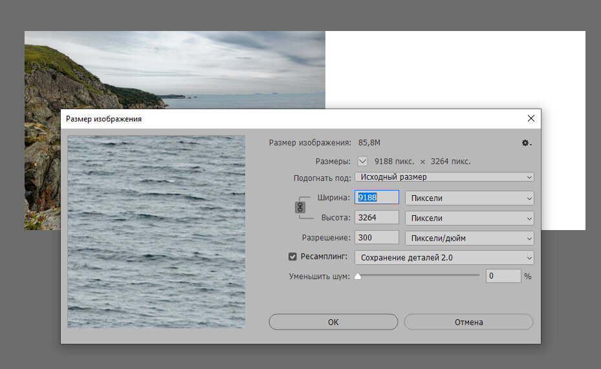Open the resampling method Сохранение деталей dropdown
Viewport: 601px width, 369px height.
click(444, 257)
